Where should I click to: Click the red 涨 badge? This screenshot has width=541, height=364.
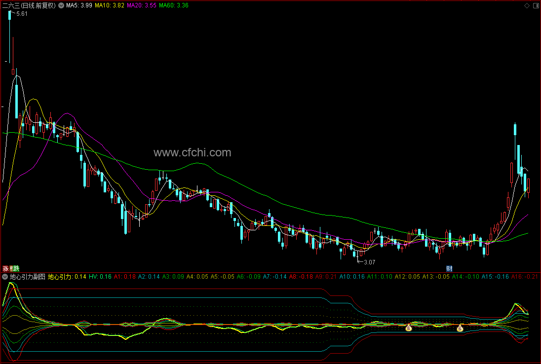click(5, 268)
